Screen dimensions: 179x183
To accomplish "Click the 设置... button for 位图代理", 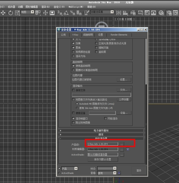I will (x=124, y=80).
